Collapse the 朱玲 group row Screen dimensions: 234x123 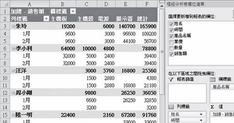coord(13,26)
